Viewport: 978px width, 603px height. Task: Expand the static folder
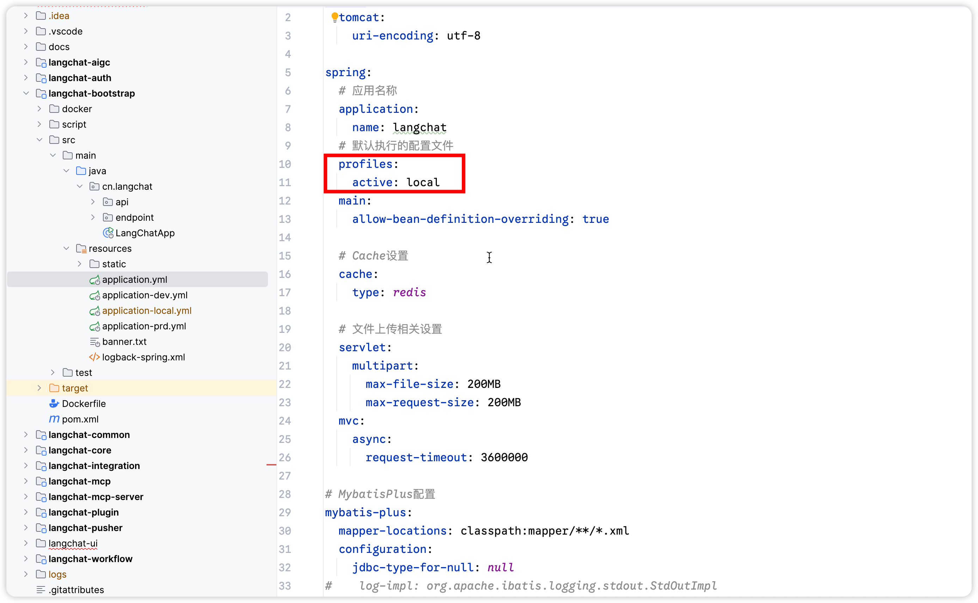[x=79, y=264]
